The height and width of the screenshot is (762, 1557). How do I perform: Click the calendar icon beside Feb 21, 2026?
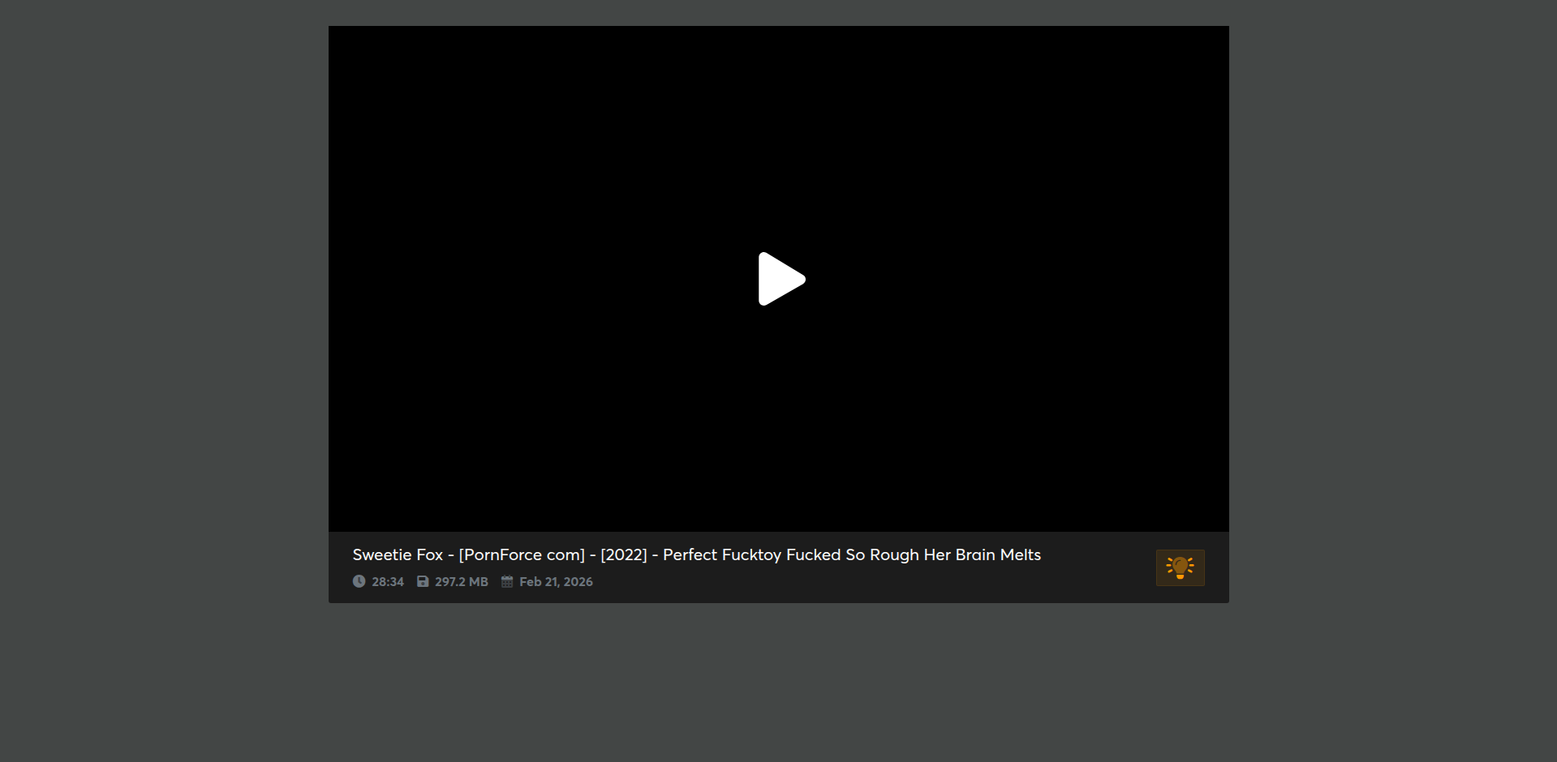507,581
